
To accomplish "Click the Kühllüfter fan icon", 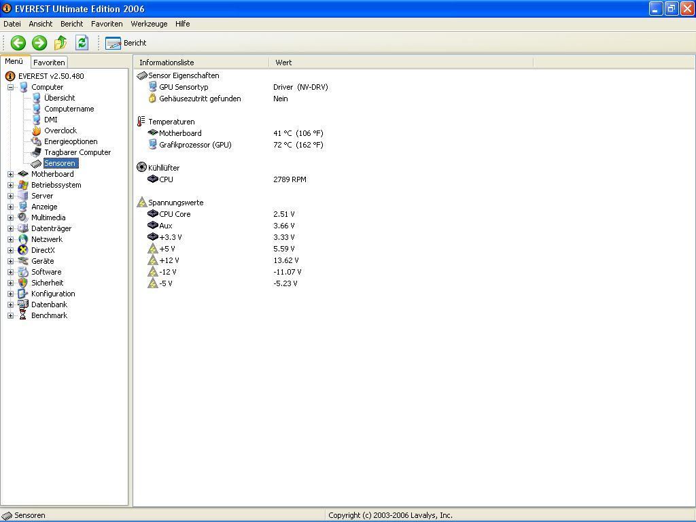I will 141,167.
